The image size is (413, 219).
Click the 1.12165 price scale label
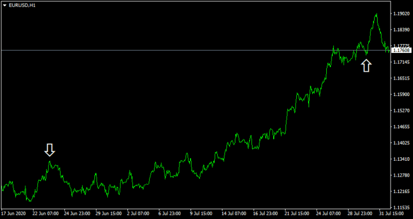(x=401, y=191)
